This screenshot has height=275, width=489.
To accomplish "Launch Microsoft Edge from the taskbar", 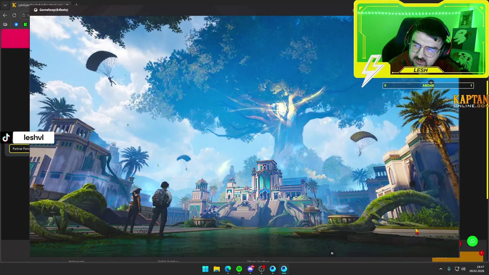I will [228, 269].
